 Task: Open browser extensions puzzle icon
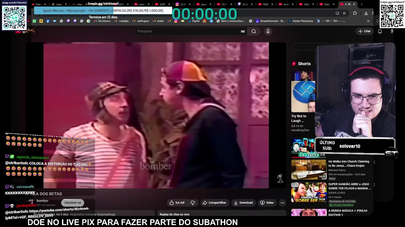tap(355, 13)
